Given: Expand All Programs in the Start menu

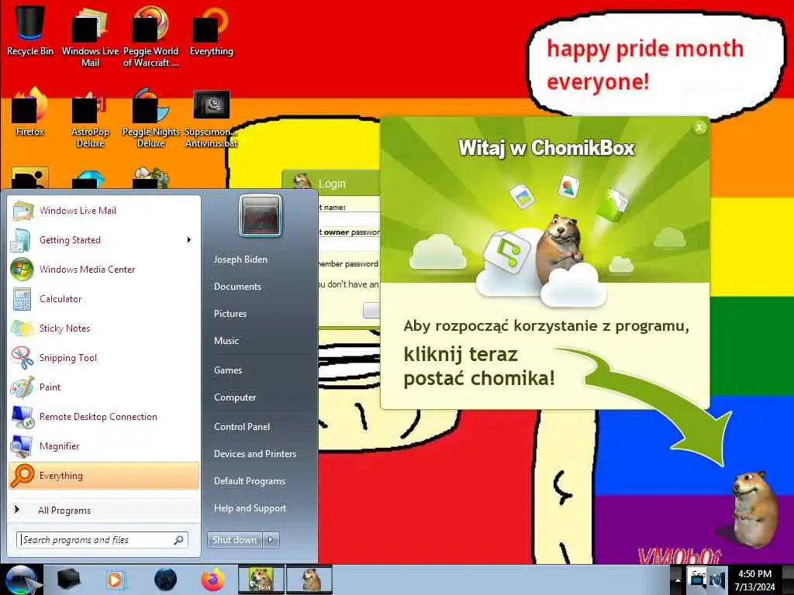Looking at the screenshot, I should 104,510.
